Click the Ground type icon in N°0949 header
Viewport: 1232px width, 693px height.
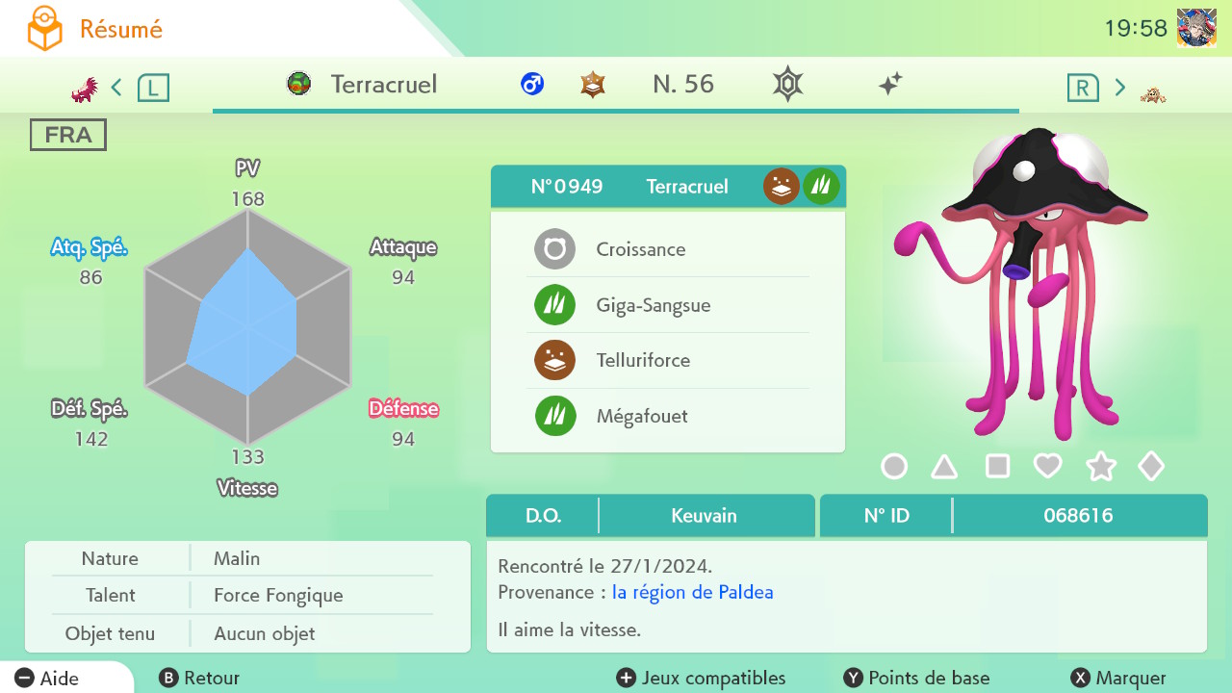pos(782,186)
